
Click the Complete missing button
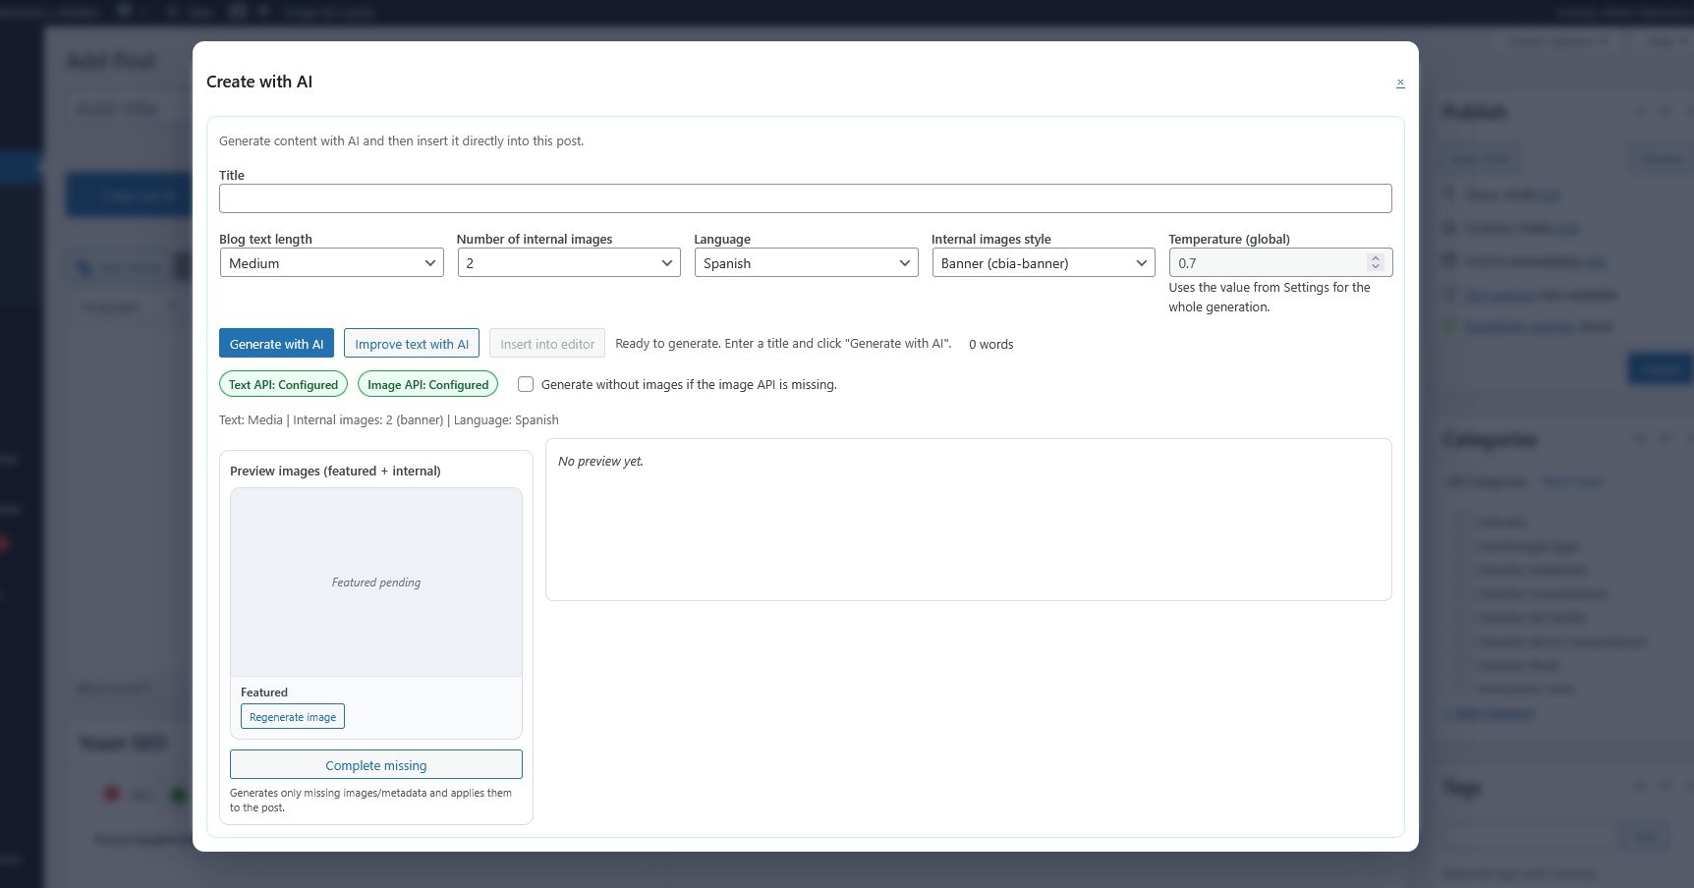coord(376,764)
